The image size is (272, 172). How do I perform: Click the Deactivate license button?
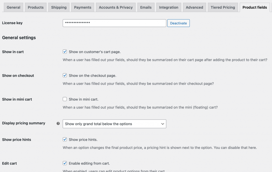(x=178, y=23)
